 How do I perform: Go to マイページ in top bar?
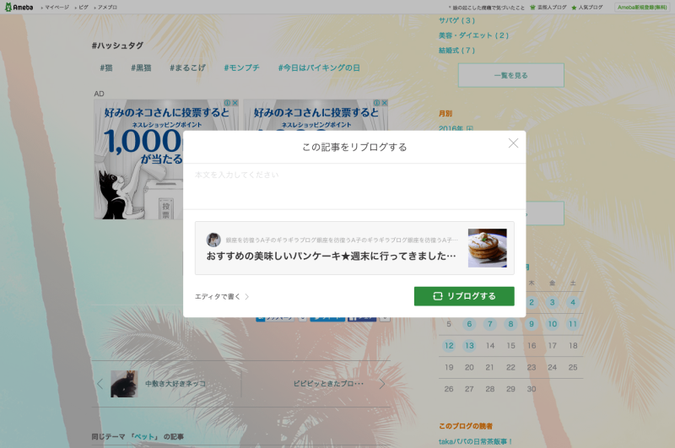(55, 8)
